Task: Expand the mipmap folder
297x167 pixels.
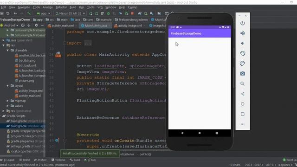Action: [x=7, y=101]
